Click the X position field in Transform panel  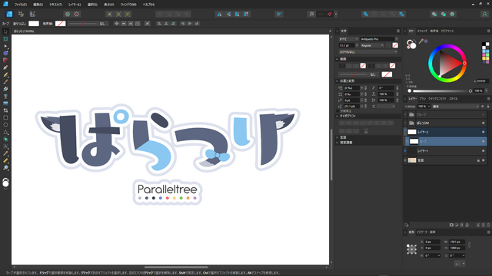coord(432,242)
